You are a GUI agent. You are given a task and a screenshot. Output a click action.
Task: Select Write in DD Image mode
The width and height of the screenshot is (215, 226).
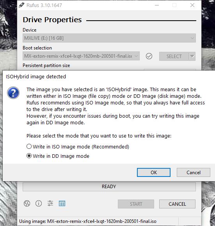(x=58, y=156)
